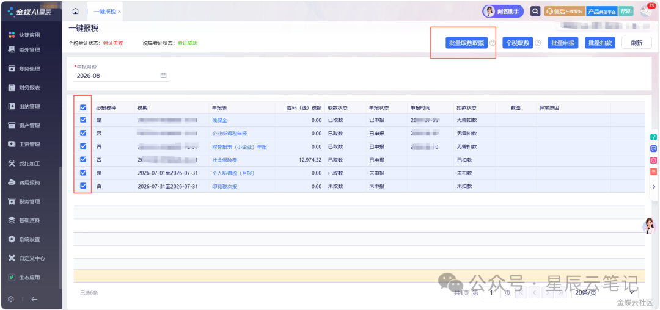This screenshot has width=660, height=310.
Task: Click the 帮助 help button
Action: (626, 12)
